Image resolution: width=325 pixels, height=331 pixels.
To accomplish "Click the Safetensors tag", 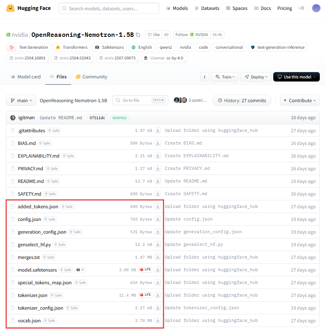I will tap(110, 47).
